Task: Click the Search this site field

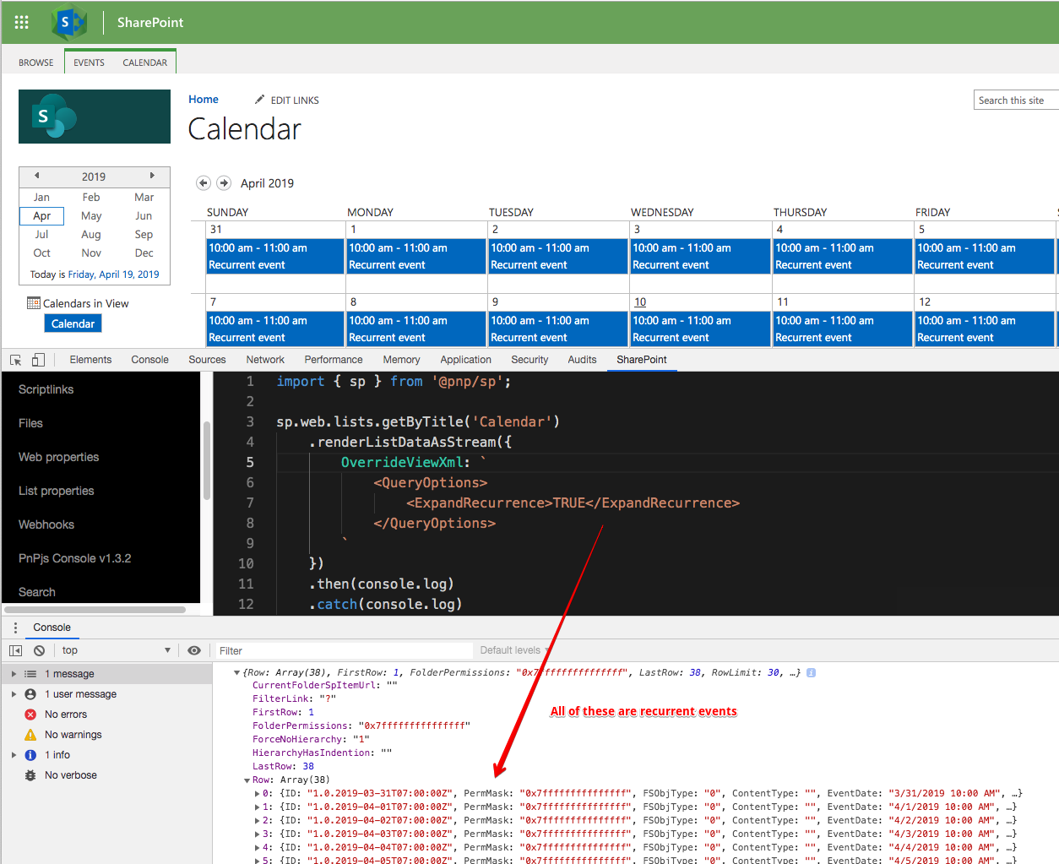Action: pos(1017,101)
